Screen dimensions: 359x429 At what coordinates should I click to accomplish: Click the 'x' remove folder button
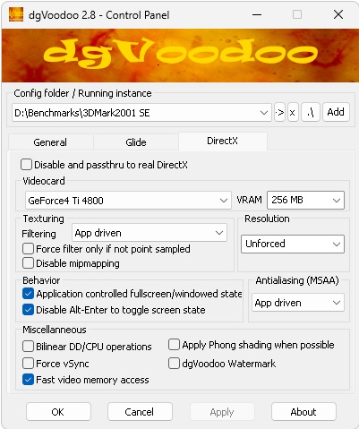(293, 113)
